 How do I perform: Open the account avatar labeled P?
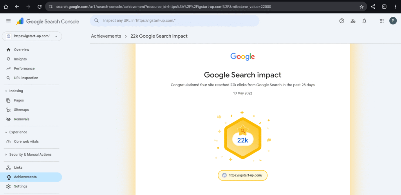(x=393, y=21)
